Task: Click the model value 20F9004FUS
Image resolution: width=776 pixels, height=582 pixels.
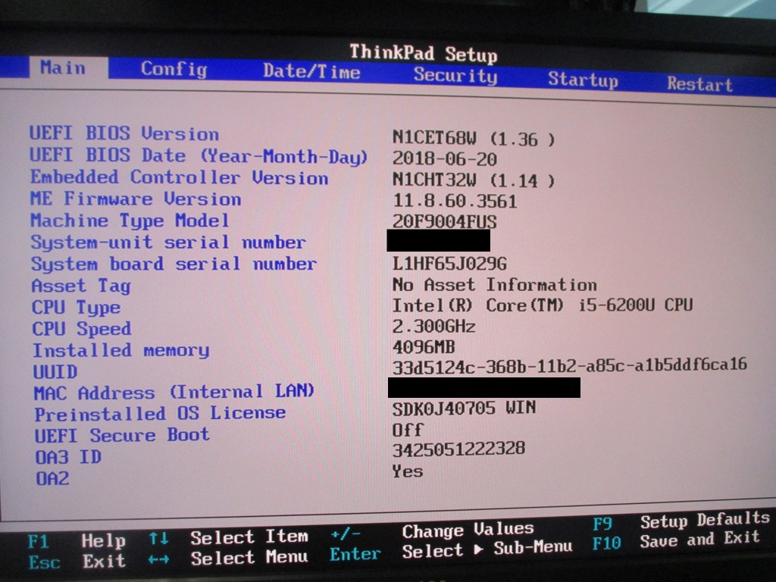Action: coord(444,222)
